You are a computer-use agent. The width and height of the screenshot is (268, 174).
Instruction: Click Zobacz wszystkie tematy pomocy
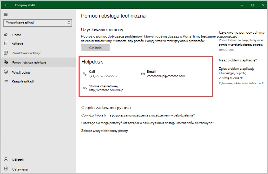[x=105, y=131]
